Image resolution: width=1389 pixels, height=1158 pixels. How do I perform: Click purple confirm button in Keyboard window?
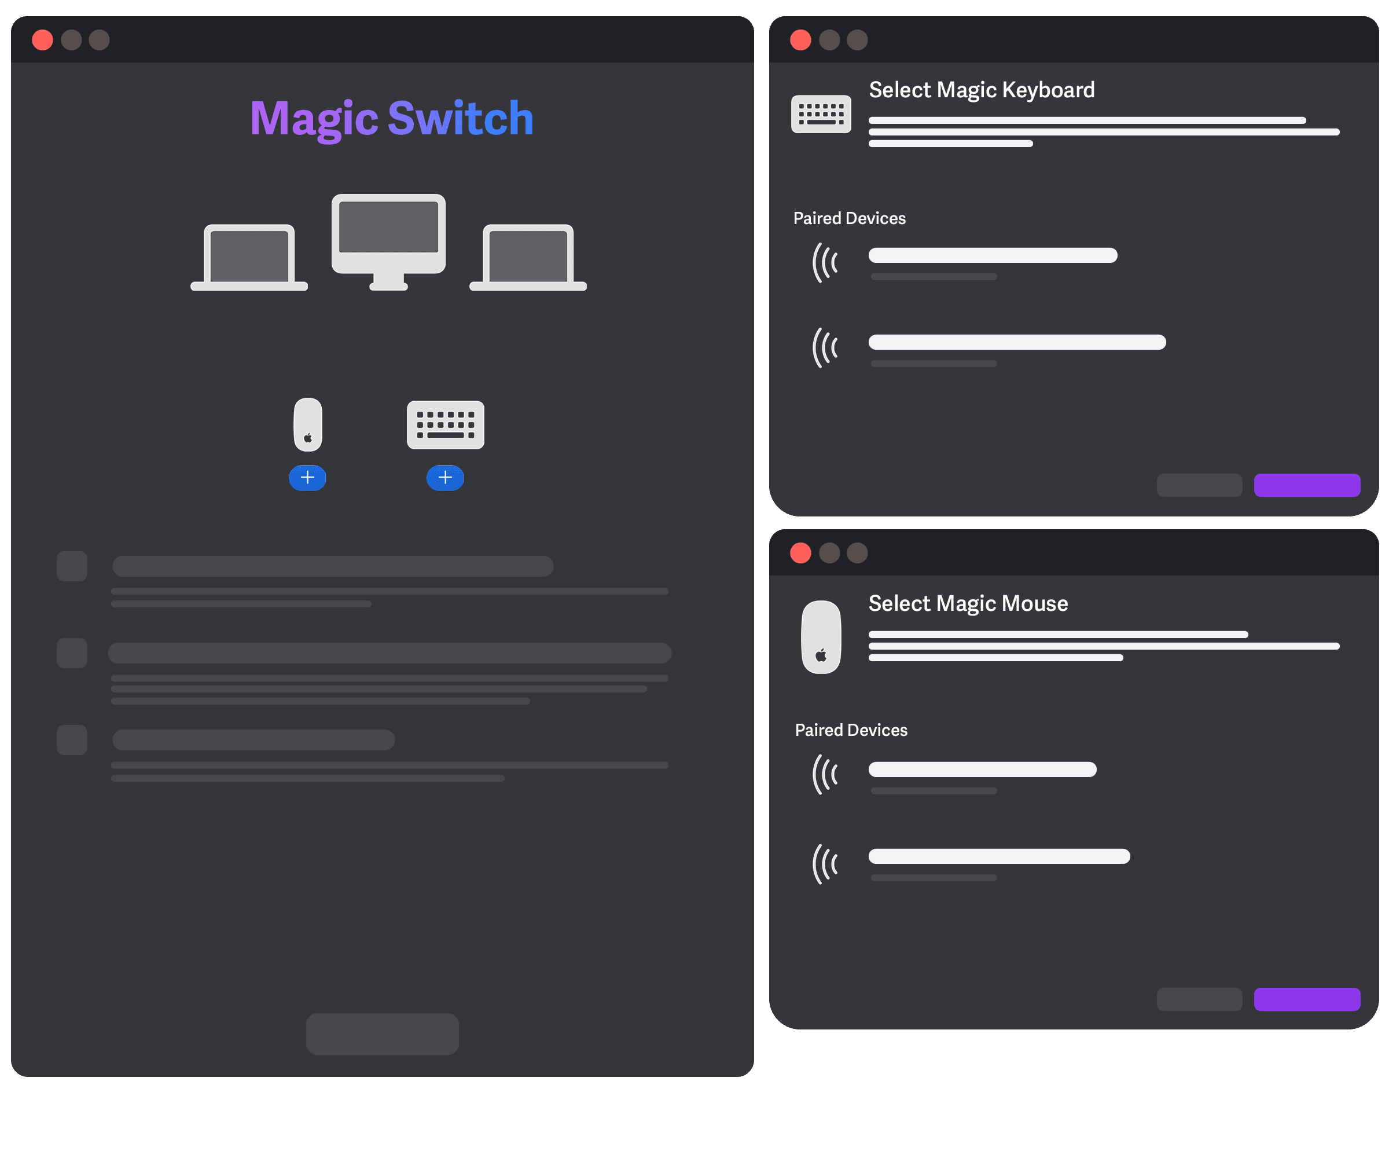pos(1307,485)
